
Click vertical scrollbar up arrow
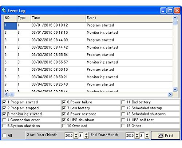[175, 18]
